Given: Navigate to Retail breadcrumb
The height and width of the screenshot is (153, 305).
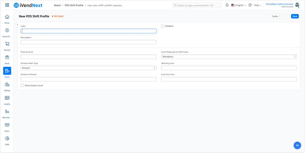Looking at the screenshot, I should 57,5.
